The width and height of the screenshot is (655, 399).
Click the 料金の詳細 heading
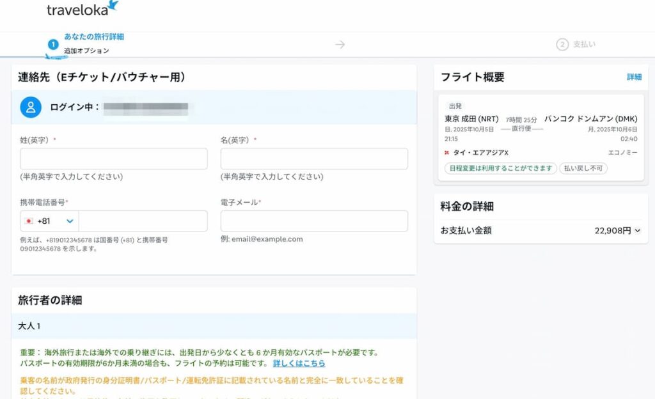[467, 206]
